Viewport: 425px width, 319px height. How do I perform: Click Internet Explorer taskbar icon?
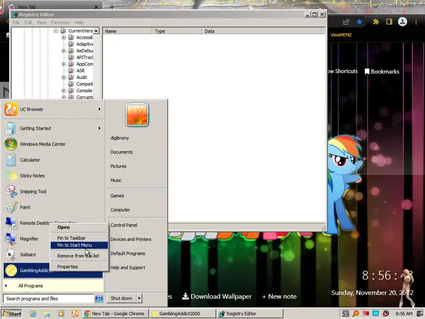click(33, 314)
